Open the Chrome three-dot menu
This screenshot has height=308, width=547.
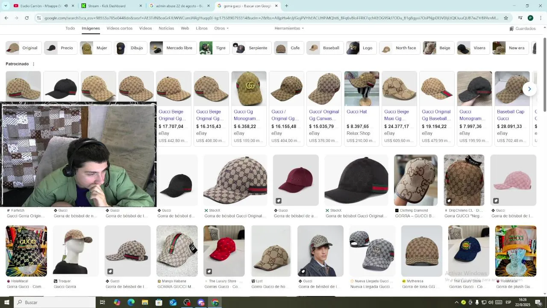[x=541, y=18]
